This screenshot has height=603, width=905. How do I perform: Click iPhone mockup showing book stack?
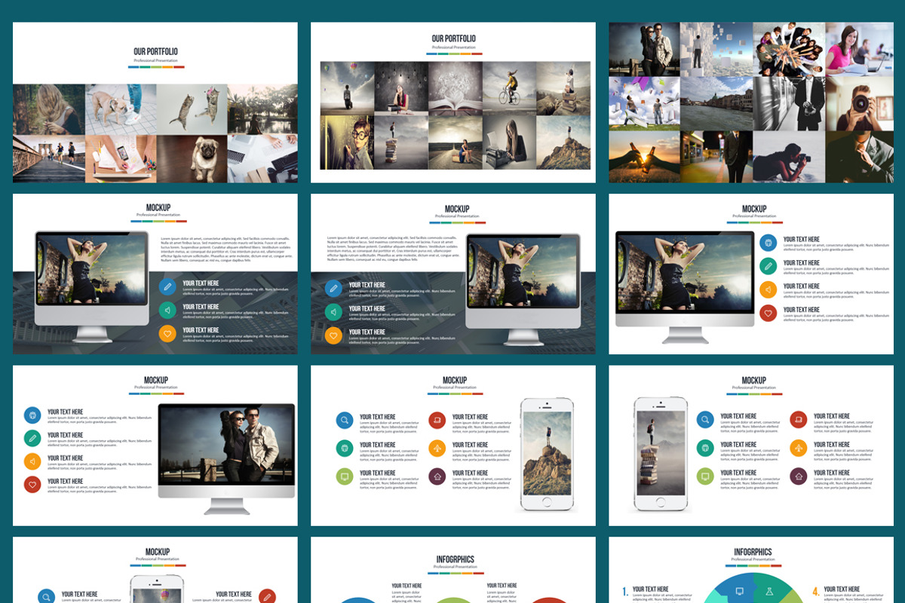661,454
